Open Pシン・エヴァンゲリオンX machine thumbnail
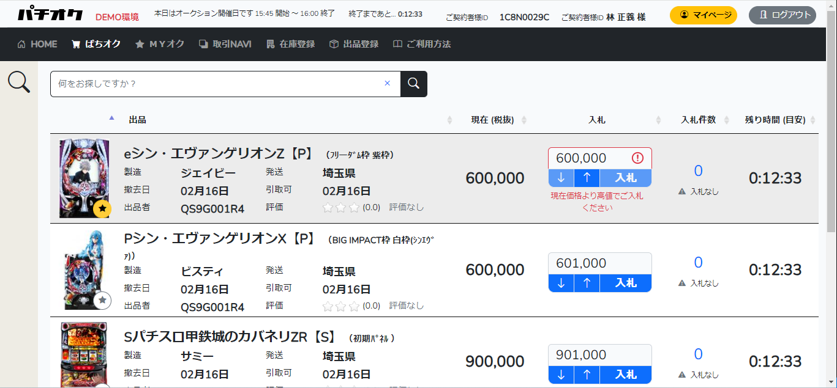 click(85, 269)
